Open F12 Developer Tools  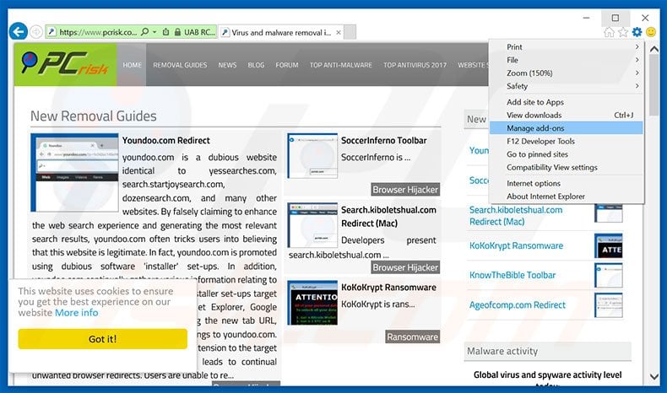pyautogui.click(x=567, y=141)
